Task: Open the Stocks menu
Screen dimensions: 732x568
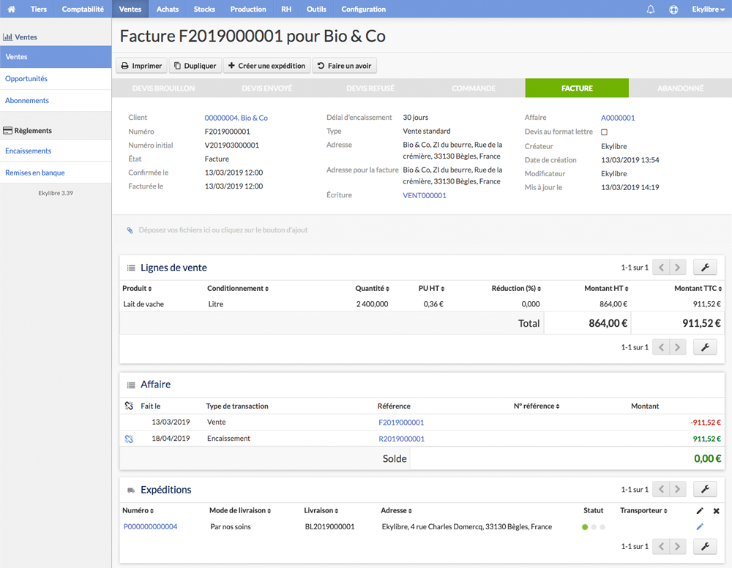Action: (x=204, y=9)
